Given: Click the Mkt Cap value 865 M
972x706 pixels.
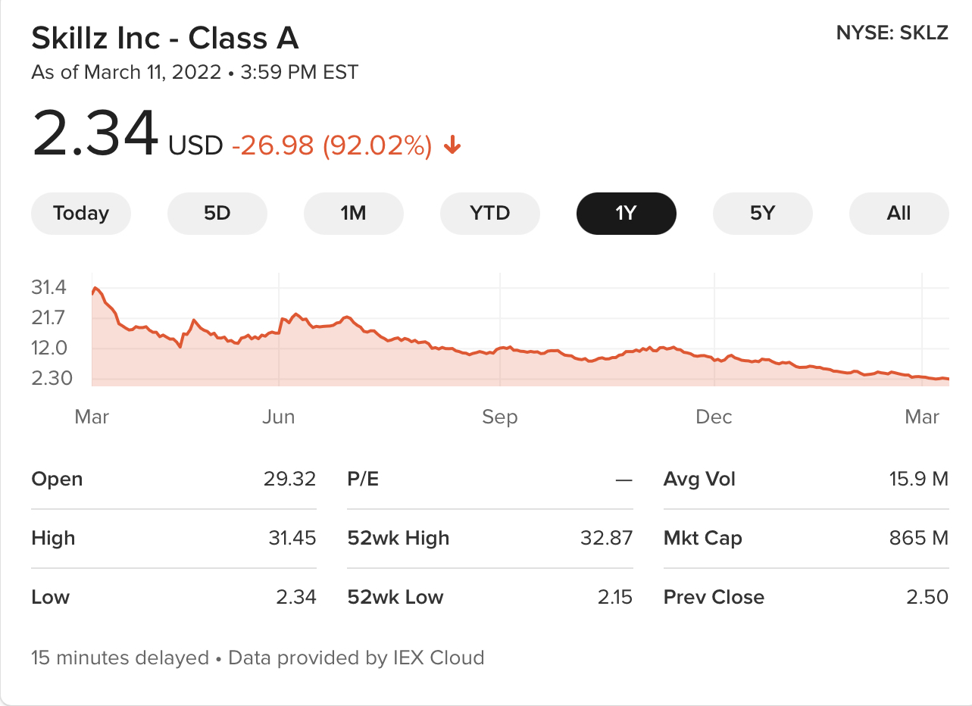Looking at the screenshot, I should coord(918,539).
